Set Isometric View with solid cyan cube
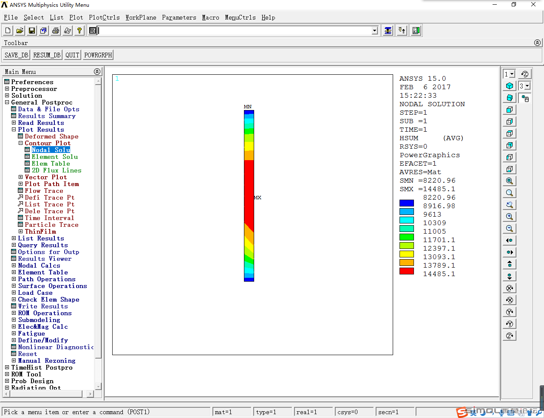 pyautogui.click(x=510, y=86)
